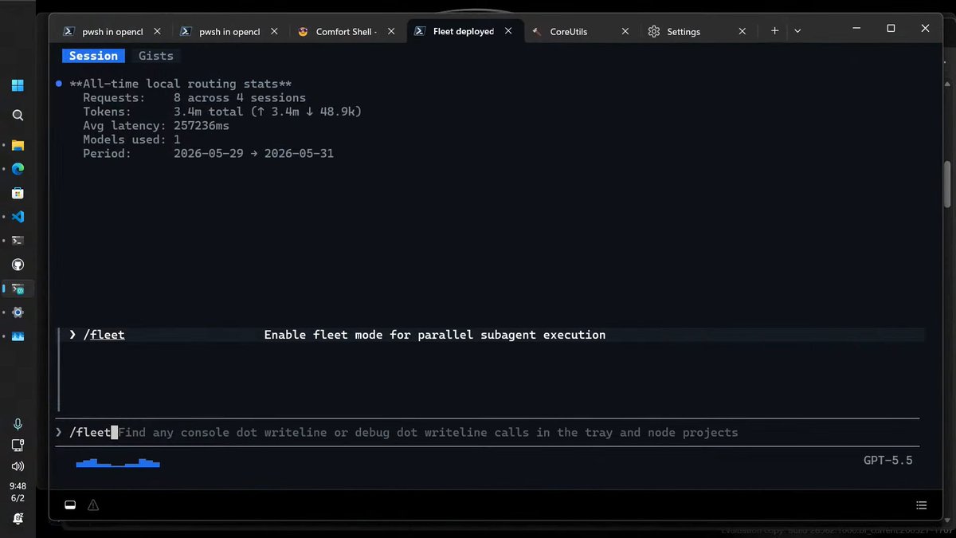
Task: Switch to the Gists view
Action: pos(156,56)
